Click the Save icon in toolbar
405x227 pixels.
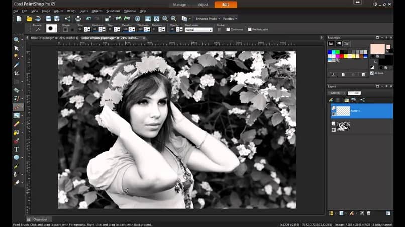(48, 19)
